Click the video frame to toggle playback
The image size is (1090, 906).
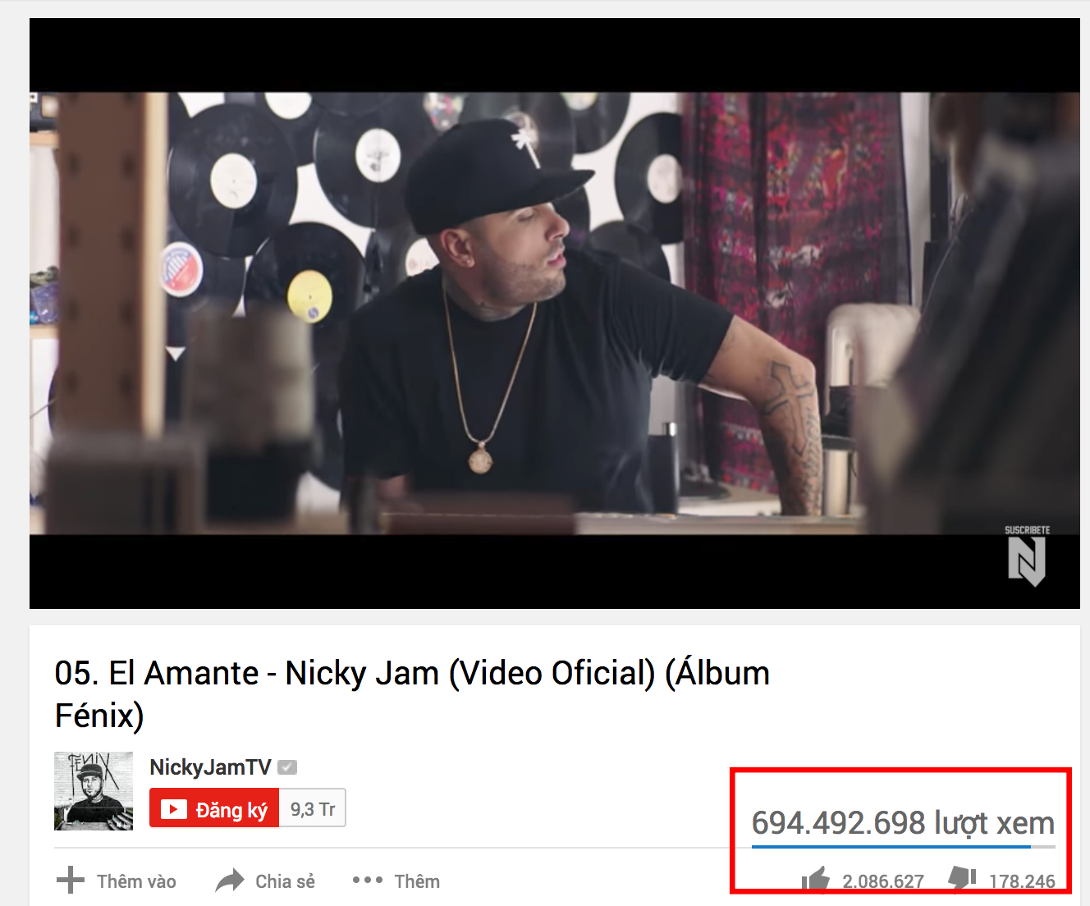(555, 313)
